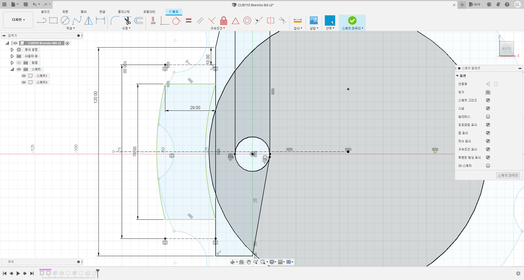The width and height of the screenshot is (524, 280).
Task: Click the Save icon
Action: pyautogui.click(x=26, y=5)
